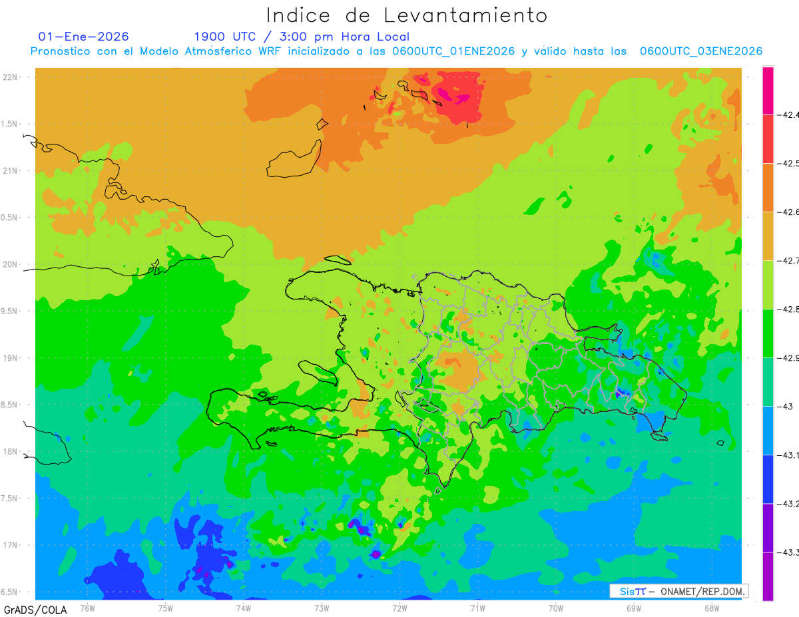Click the '-42.8' legend value
Screen dimensions: 799x617
[x=788, y=309]
